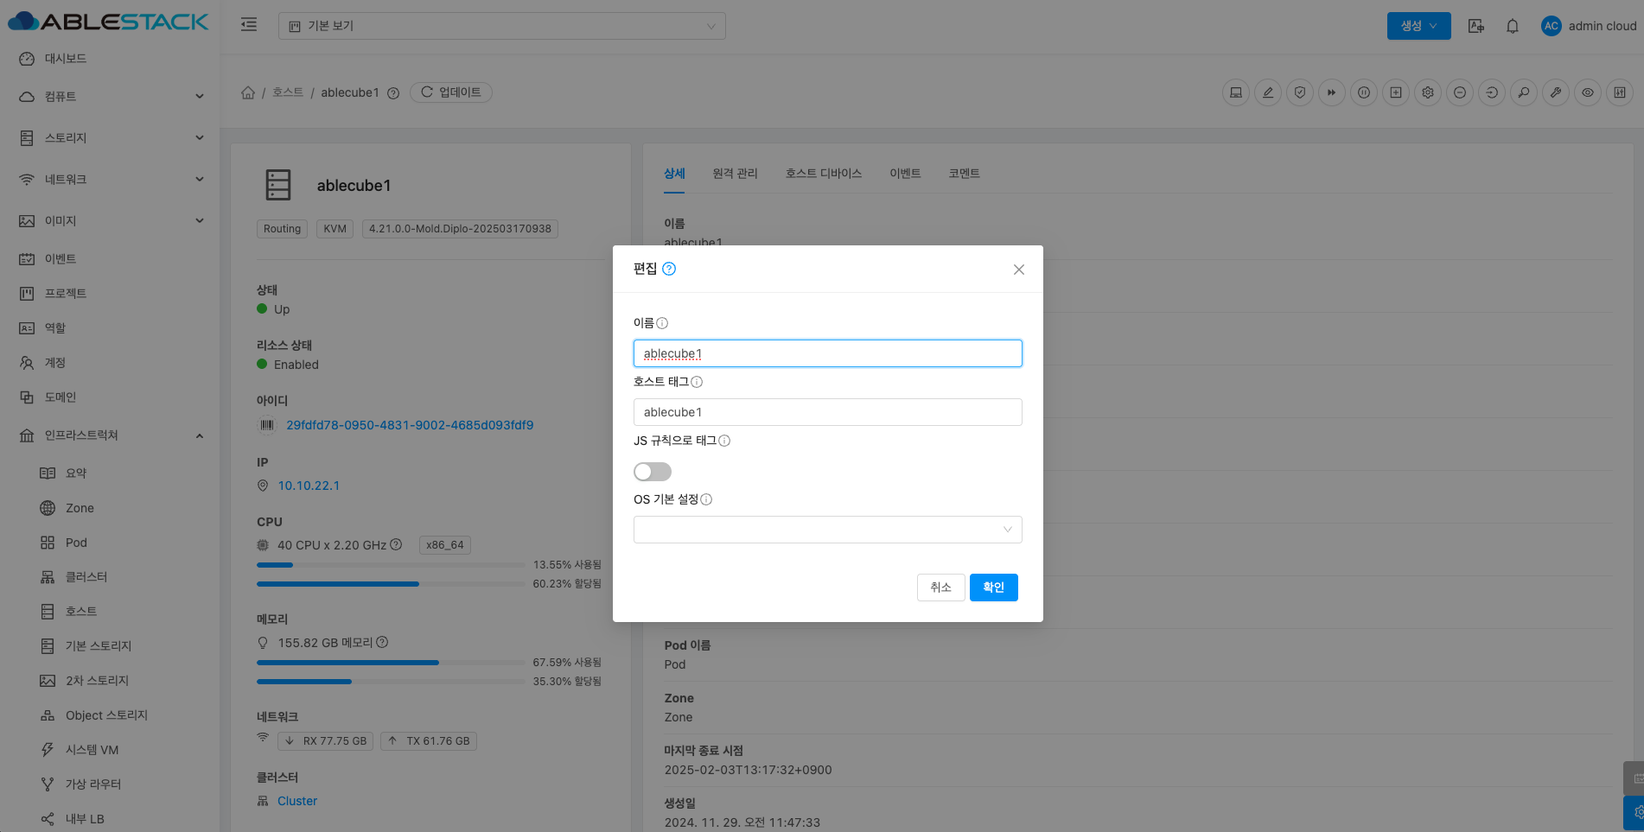Screen dimensions: 1644x832
Task: Expand the 컴퓨트 sidebar menu
Action: [112, 96]
